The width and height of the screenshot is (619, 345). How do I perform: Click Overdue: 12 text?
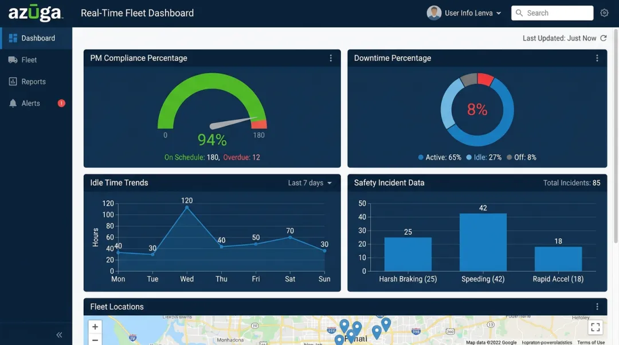(242, 157)
